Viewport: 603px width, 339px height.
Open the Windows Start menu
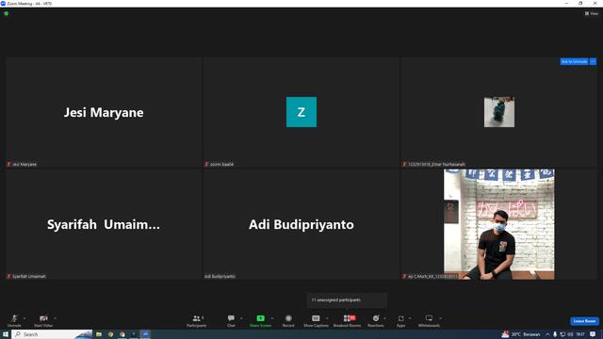point(6,334)
